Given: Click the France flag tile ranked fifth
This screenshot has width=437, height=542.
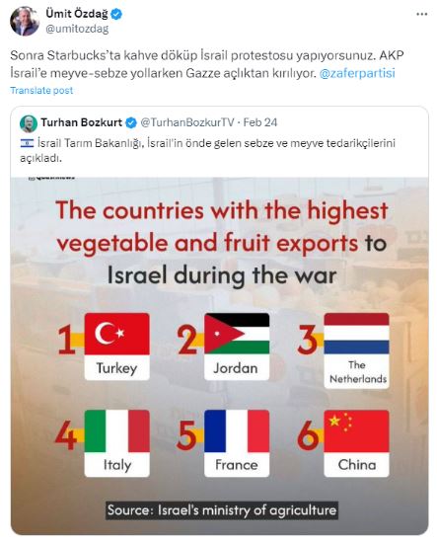Looking at the screenshot, I should 237,443.
